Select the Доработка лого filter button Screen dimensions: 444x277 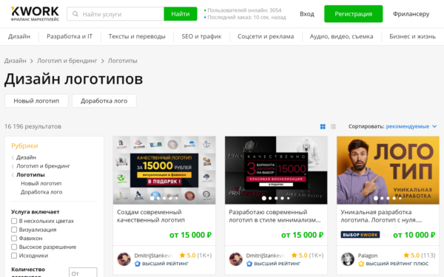[104, 101]
